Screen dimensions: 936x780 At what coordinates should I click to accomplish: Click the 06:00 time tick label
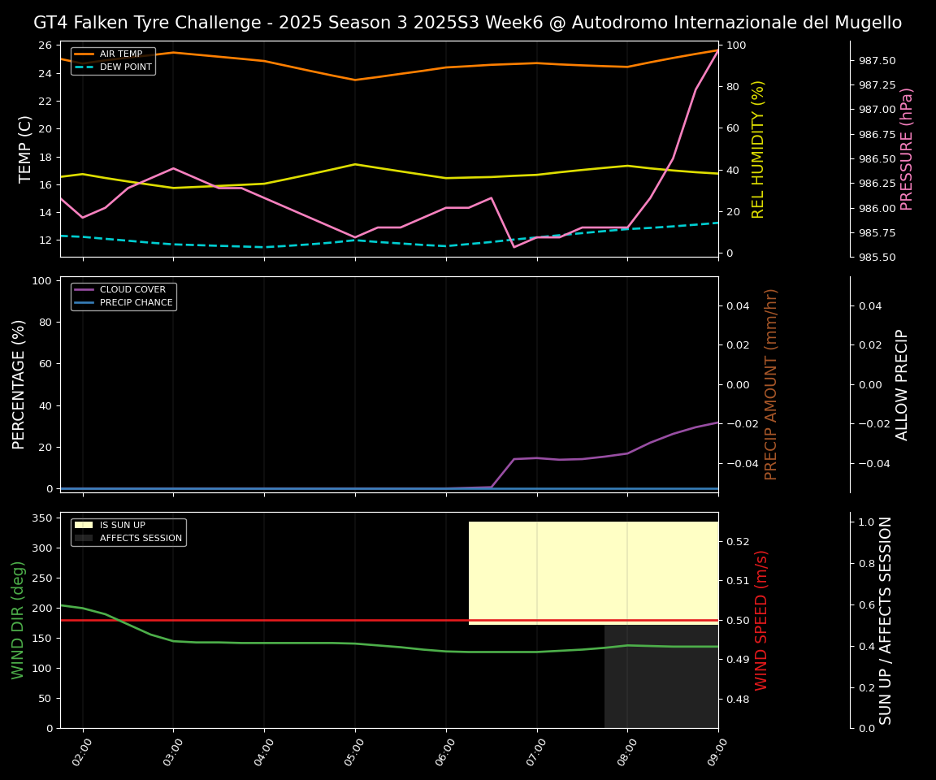pos(445,752)
